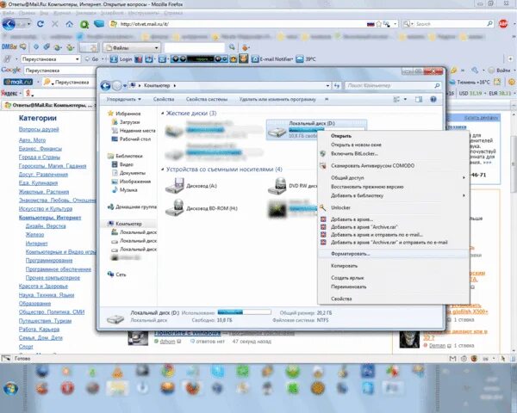Click the AdBlock Plus icon in Firefox

tap(503, 24)
